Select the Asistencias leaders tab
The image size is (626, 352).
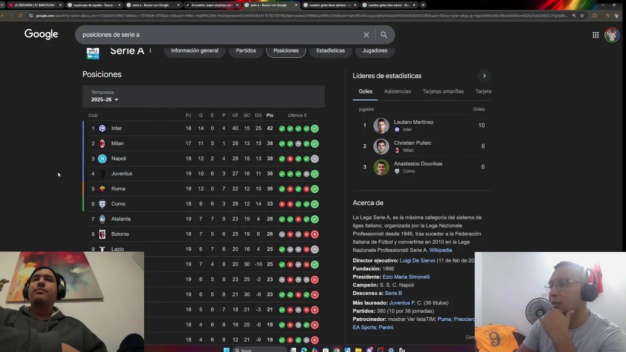[x=398, y=91]
